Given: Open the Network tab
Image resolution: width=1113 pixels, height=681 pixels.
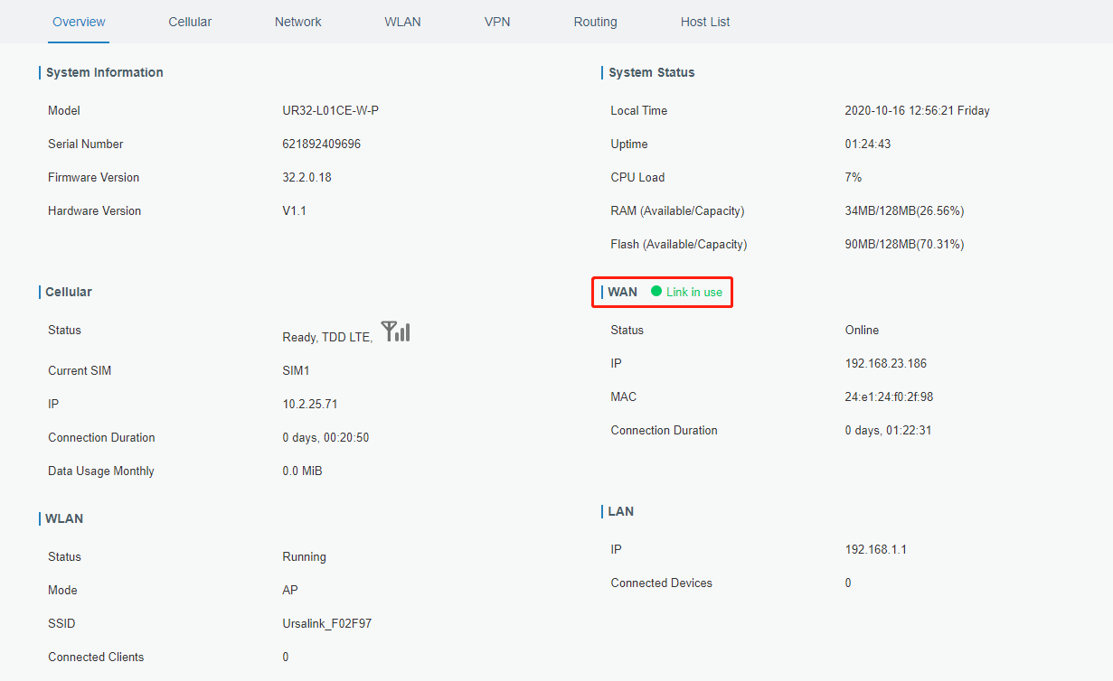Looking at the screenshot, I should click(x=297, y=22).
